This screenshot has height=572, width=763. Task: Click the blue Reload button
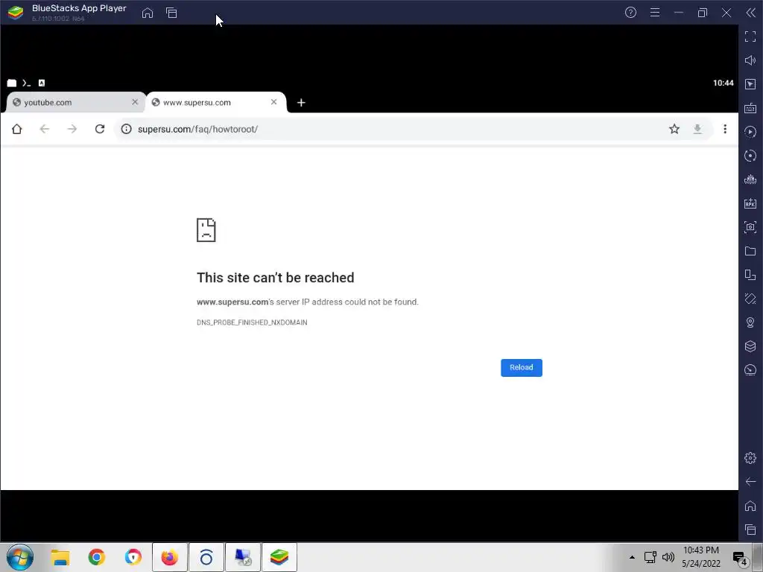tap(521, 368)
